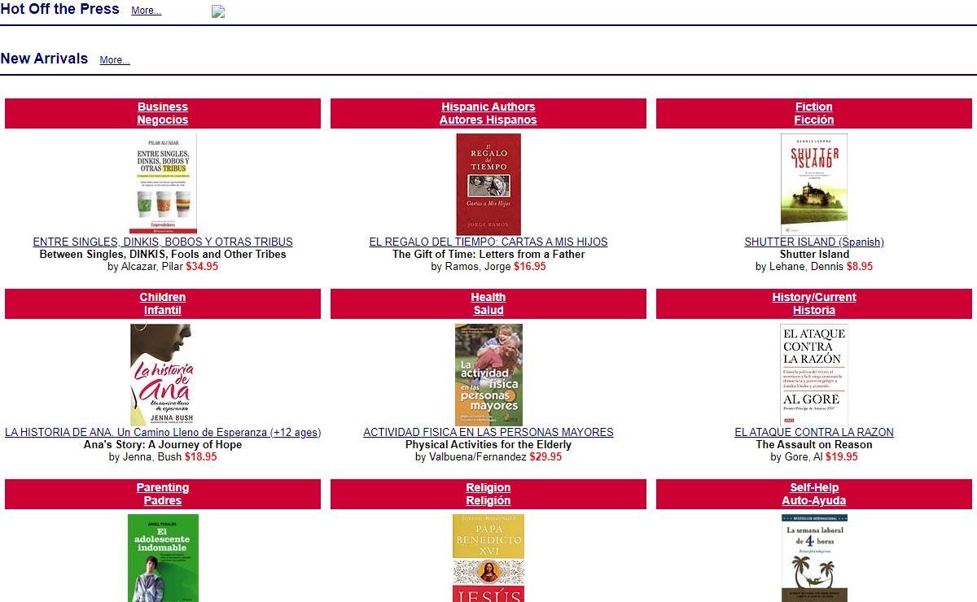Click La Actividad Fisica book cover

click(488, 374)
